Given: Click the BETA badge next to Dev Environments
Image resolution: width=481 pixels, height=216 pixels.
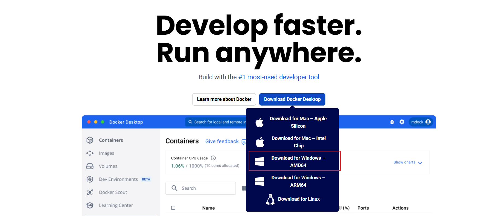Looking at the screenshot, I should pos(146,179).
